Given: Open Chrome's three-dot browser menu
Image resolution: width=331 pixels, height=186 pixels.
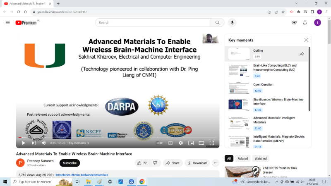Looking at the screenshot, I should pyautogui.click(x=326, y=12).
